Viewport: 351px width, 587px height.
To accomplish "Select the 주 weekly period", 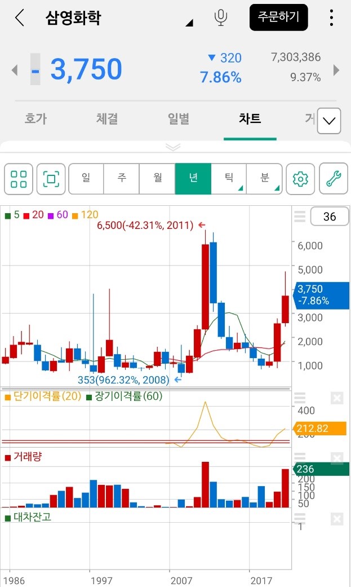I will [x=122, y=179].
